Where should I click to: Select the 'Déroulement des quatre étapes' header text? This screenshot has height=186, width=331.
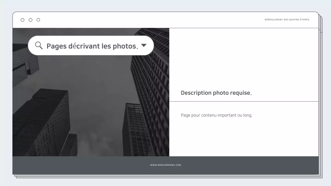(287, 19)
